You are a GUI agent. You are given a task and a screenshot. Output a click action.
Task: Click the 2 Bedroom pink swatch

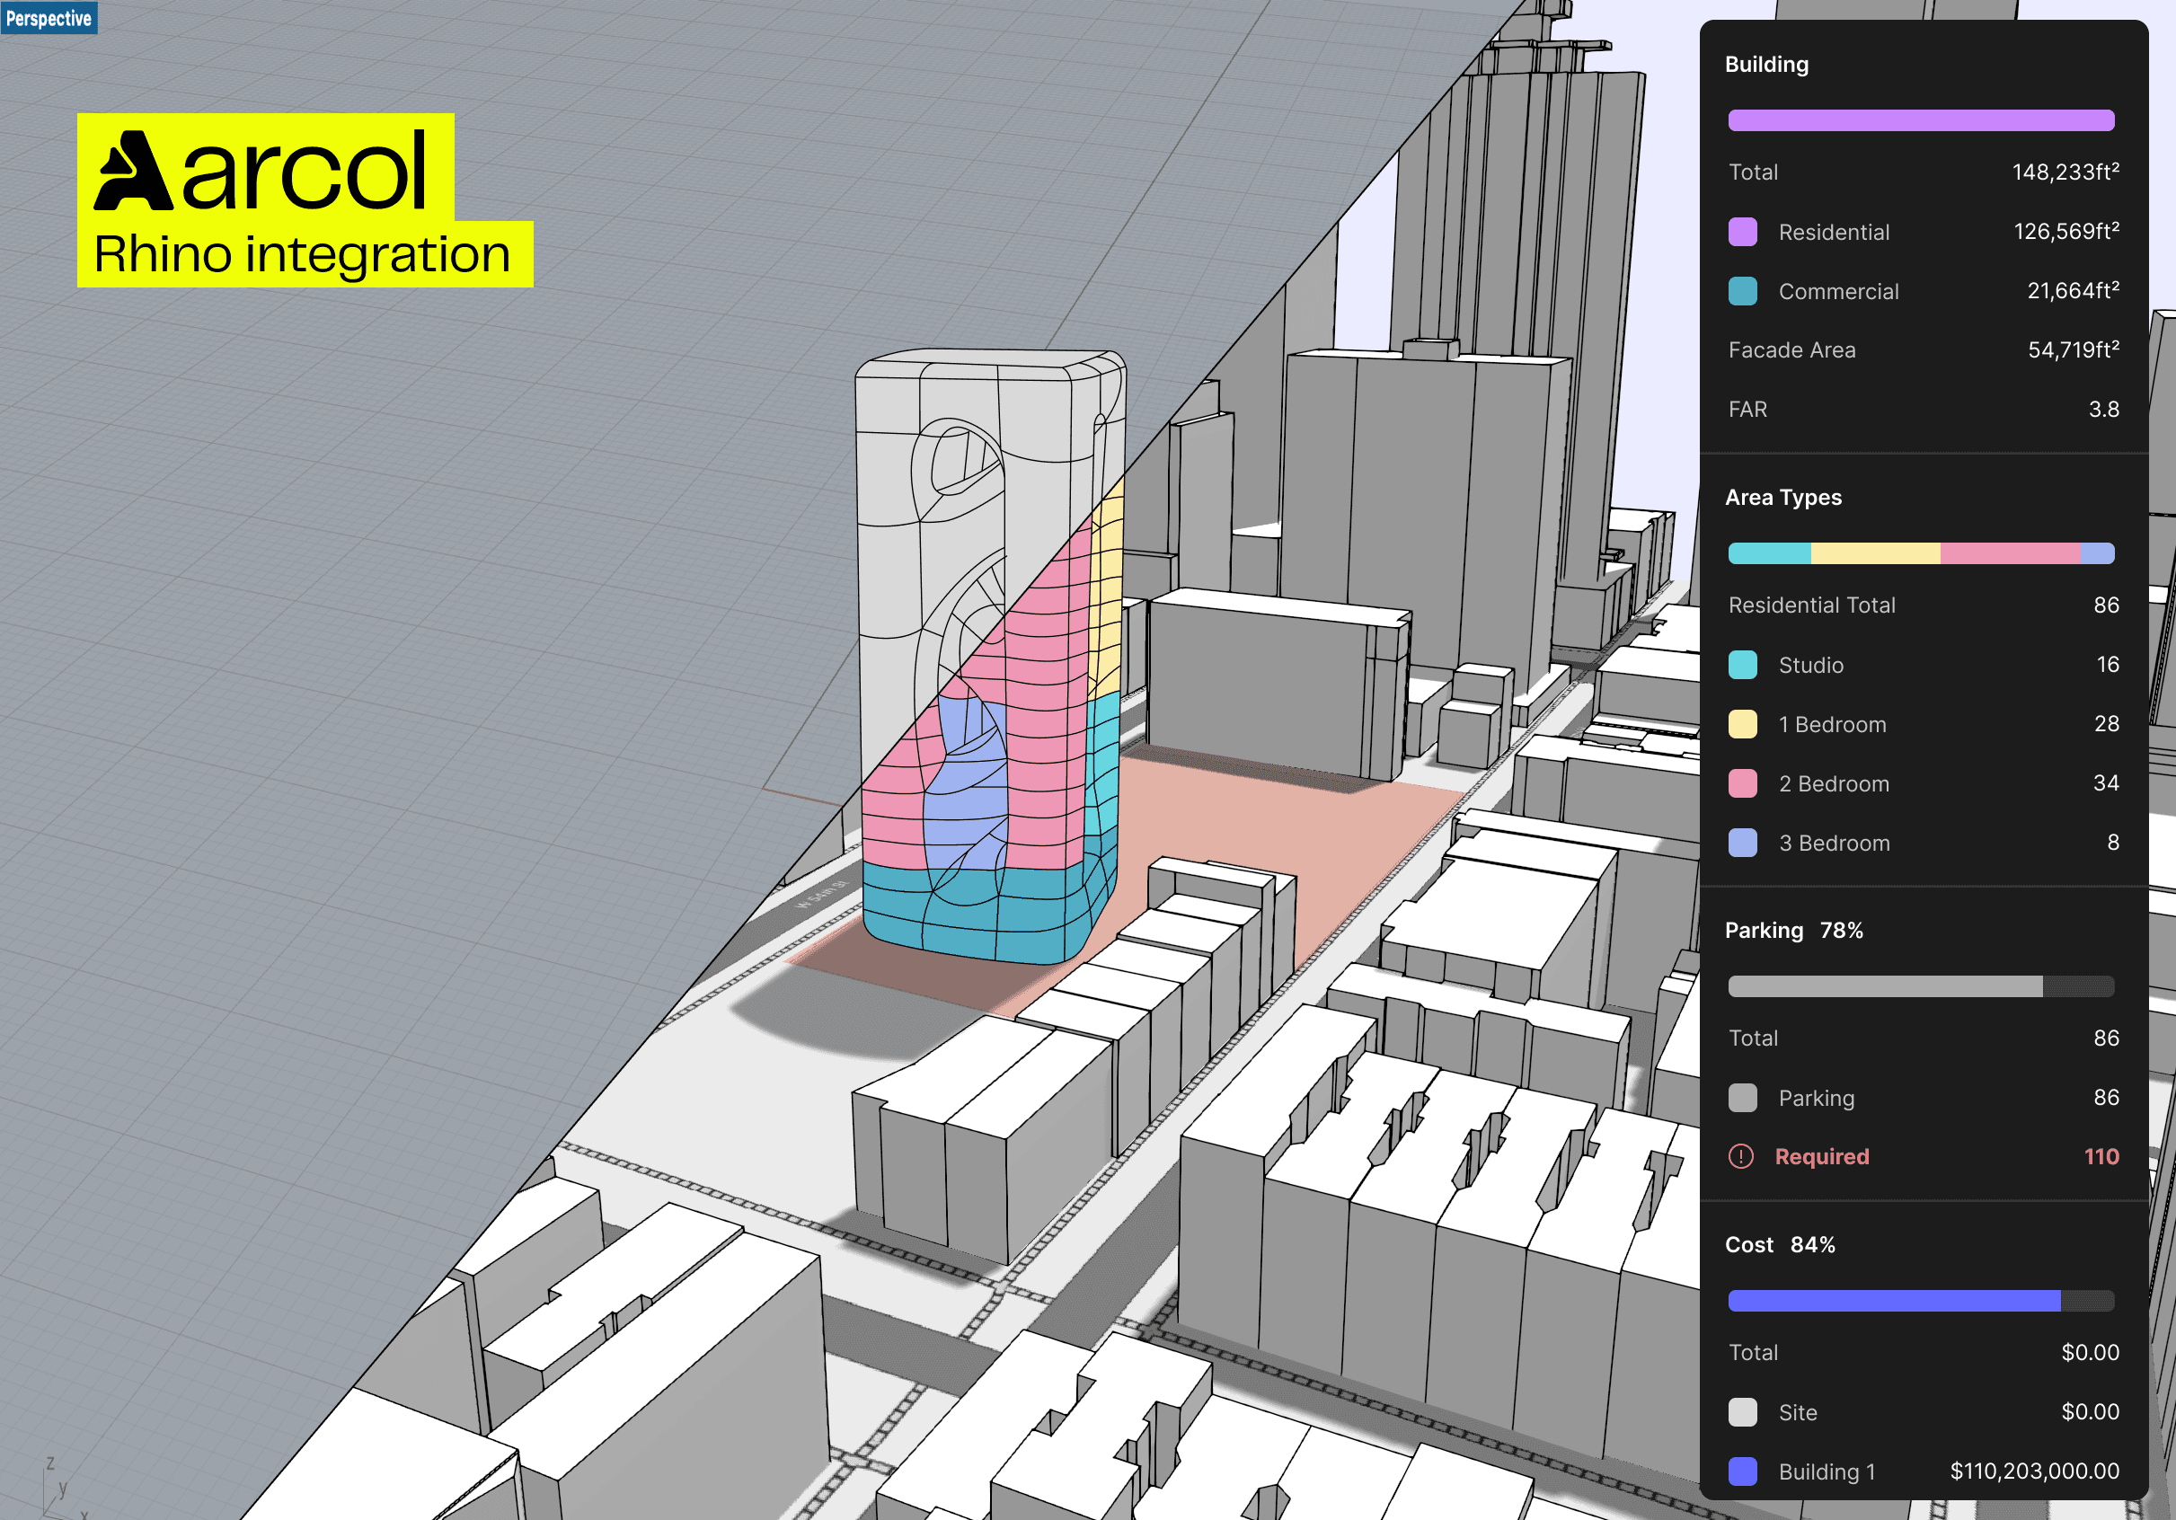[x=1742, y=783]
